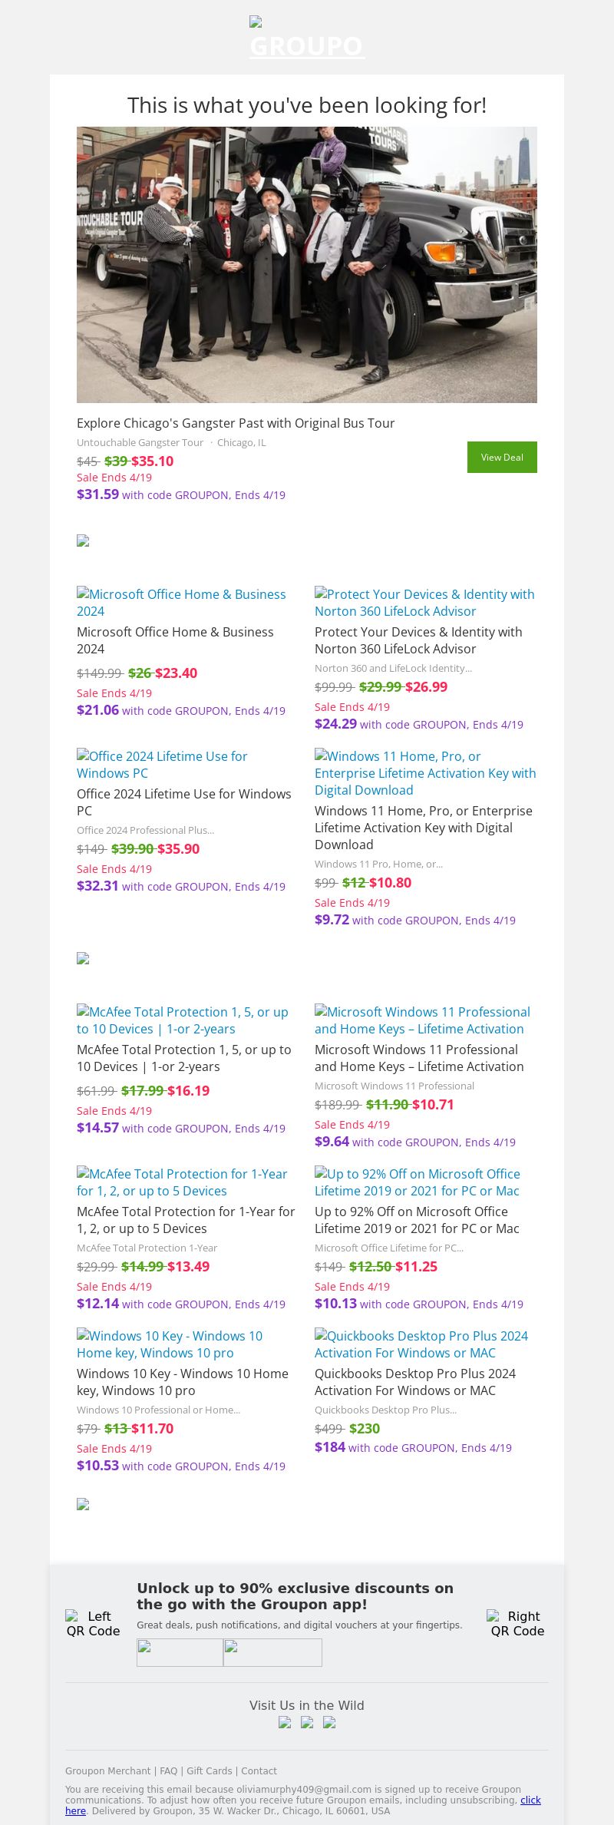The width and height of the screenshot is (614, 1825).
Task: Open the Microsoft Office Home & Business 2024 image link
Action: (x=181, y=603)
